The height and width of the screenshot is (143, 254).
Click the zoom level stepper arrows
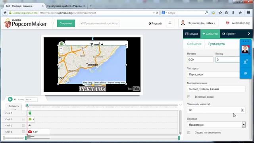point(242,110)
